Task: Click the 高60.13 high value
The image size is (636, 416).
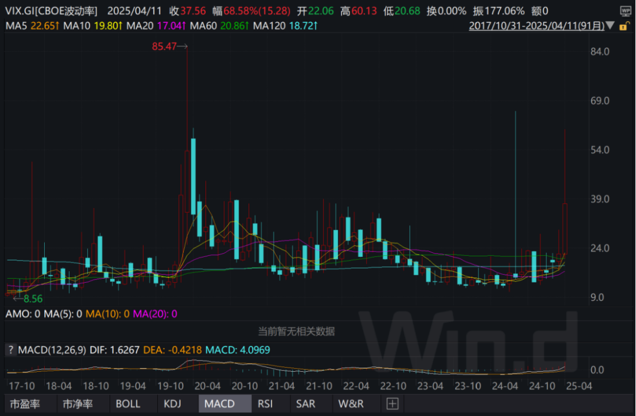Action: tap(359, 11)
